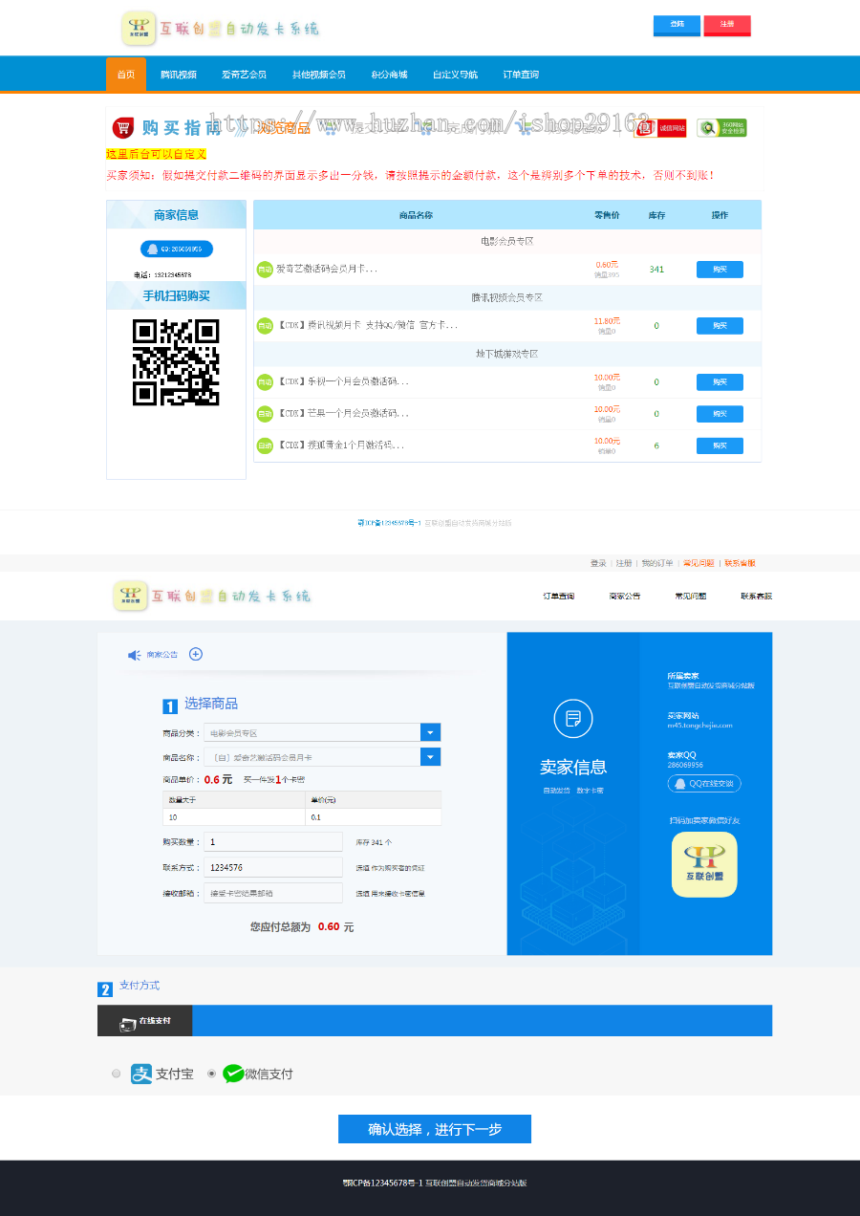
Task: Click green auto icon beside 搜狐黄金1个月
Action: [265, 445]
